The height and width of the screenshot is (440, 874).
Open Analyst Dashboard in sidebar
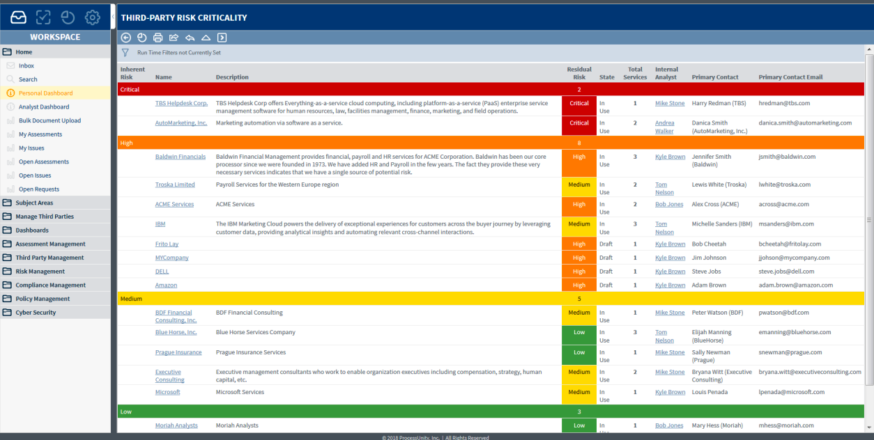[x=44, y=107]
